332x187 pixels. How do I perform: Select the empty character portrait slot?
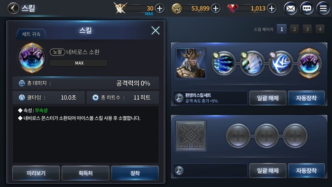click(191, 136)
